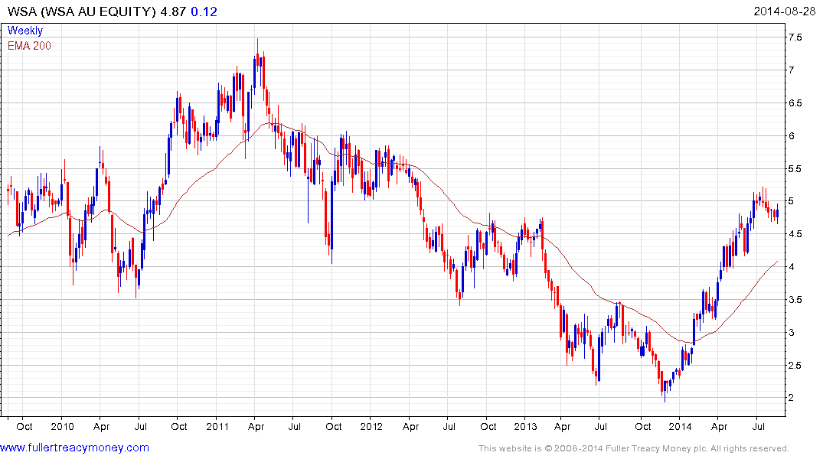This screenshot has height=459, width=823.
Task: Click the 6 price axis label
Action: point(791,136)
